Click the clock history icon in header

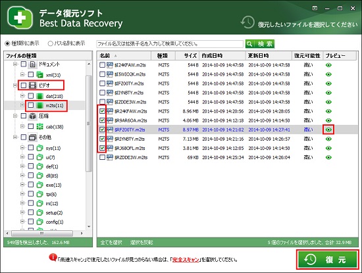(247, 22)
